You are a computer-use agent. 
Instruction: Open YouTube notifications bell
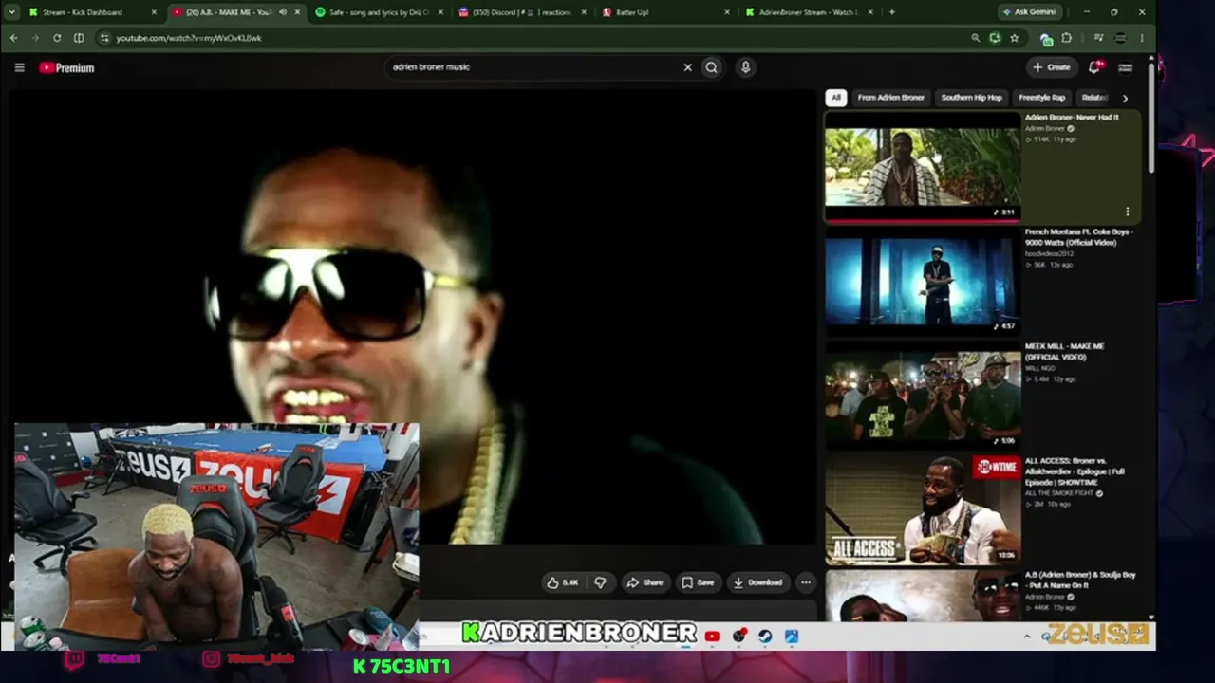(1094, 67)
